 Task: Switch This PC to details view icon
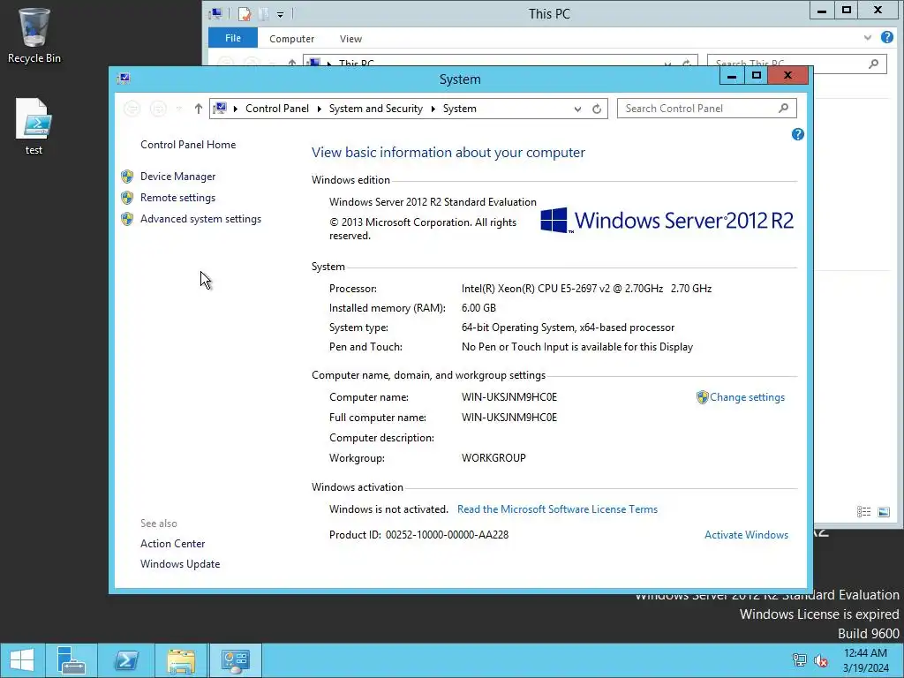[863, 511]
